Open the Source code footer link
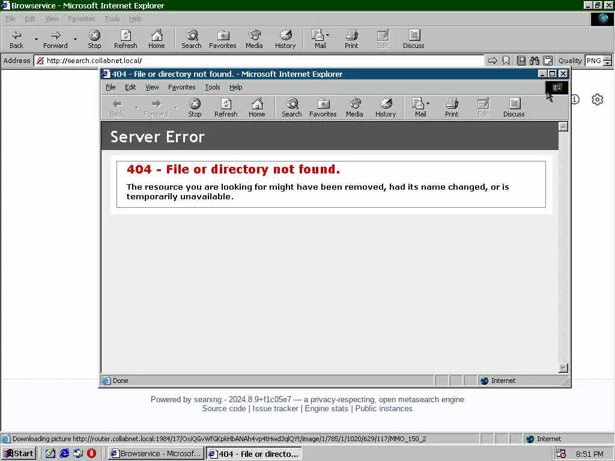The height and width of the screenshot is (461, 615). 224,408
